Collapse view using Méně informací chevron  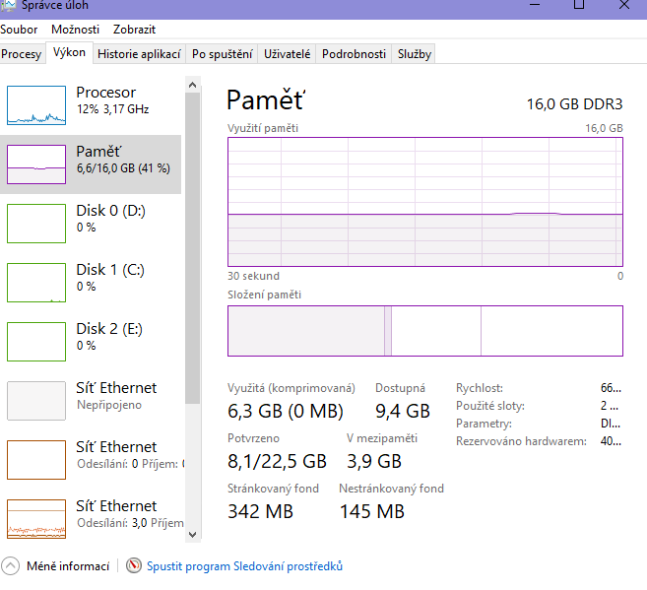click(x=10, y=566)
